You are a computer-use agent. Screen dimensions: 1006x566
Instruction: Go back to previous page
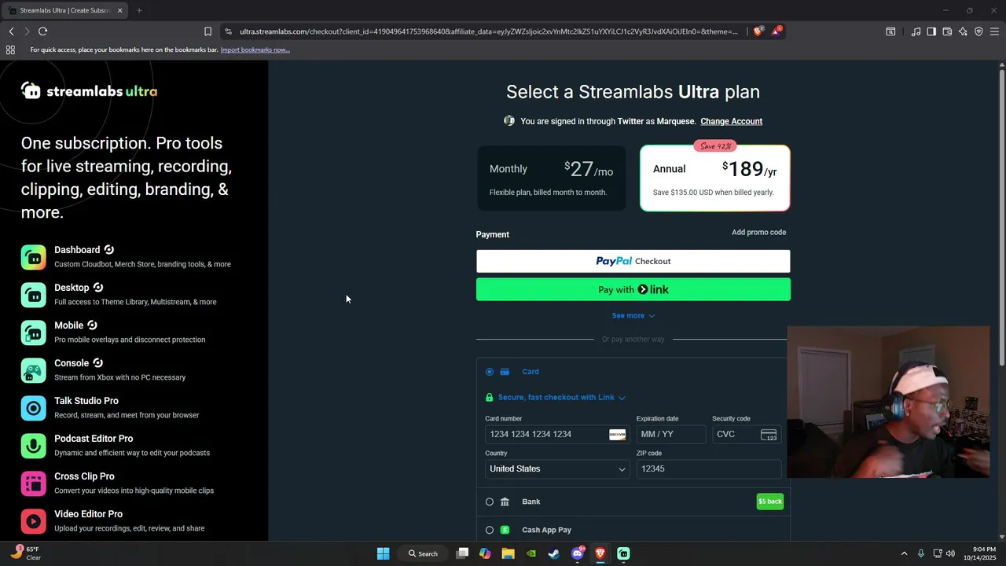(11, 31)
